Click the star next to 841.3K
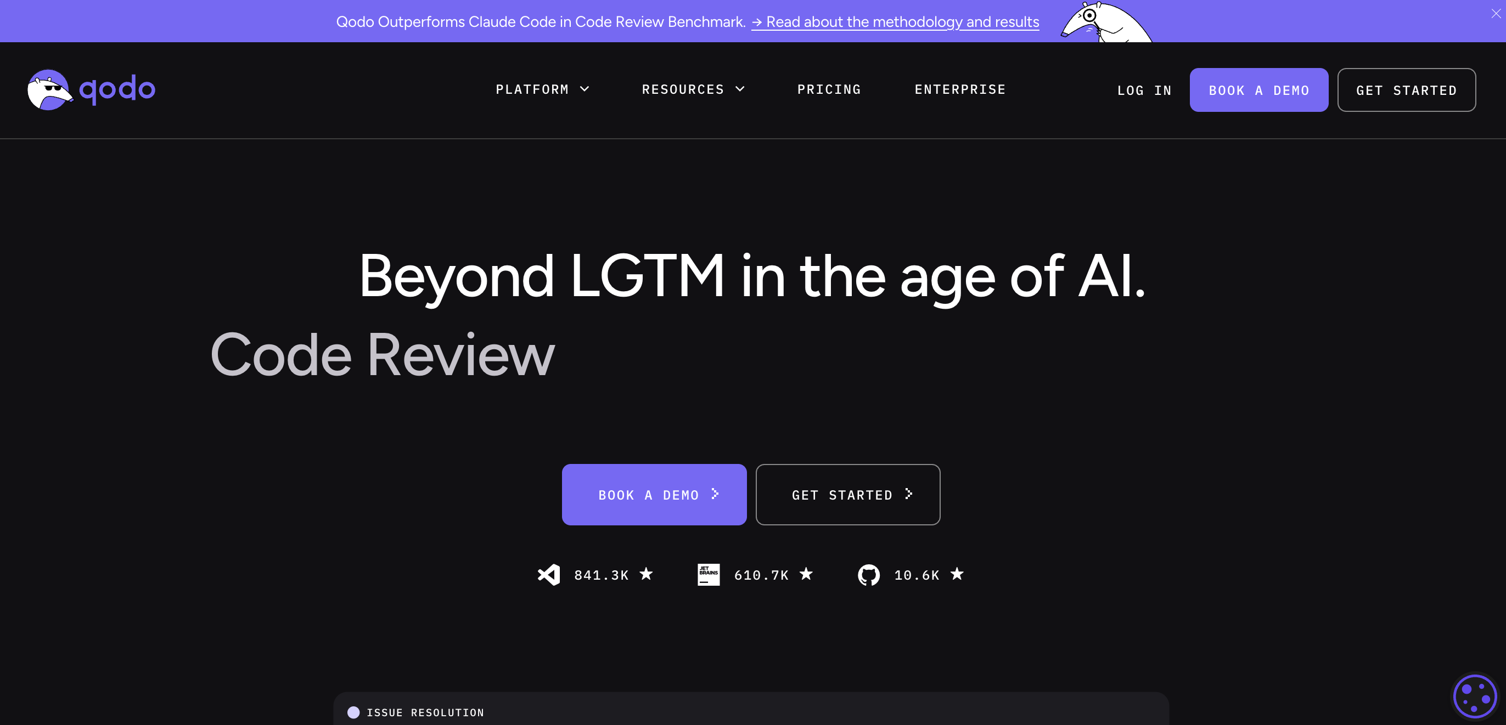 pyautogui.click(x=646, y=574)
